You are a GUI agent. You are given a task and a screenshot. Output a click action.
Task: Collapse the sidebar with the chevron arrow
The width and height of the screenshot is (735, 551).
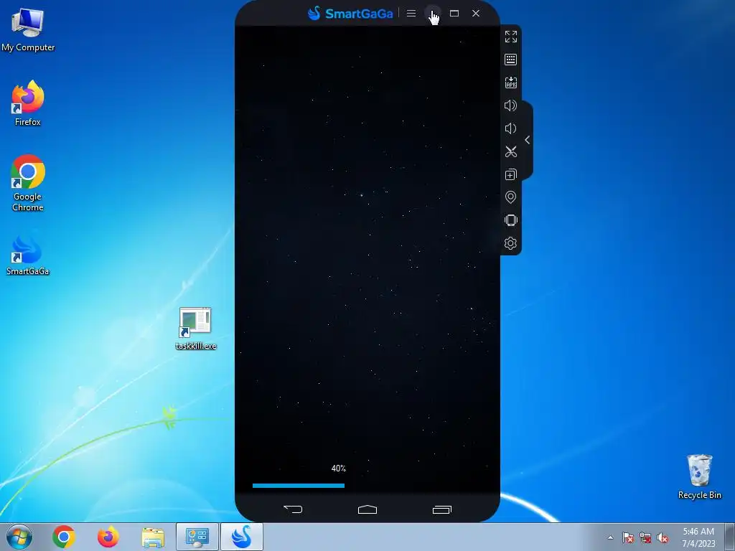click(x=528, y=140)
